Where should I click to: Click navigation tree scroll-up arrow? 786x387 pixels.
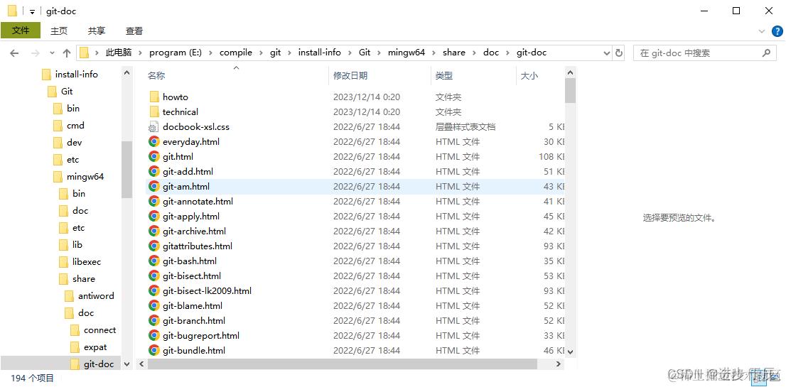126,73
